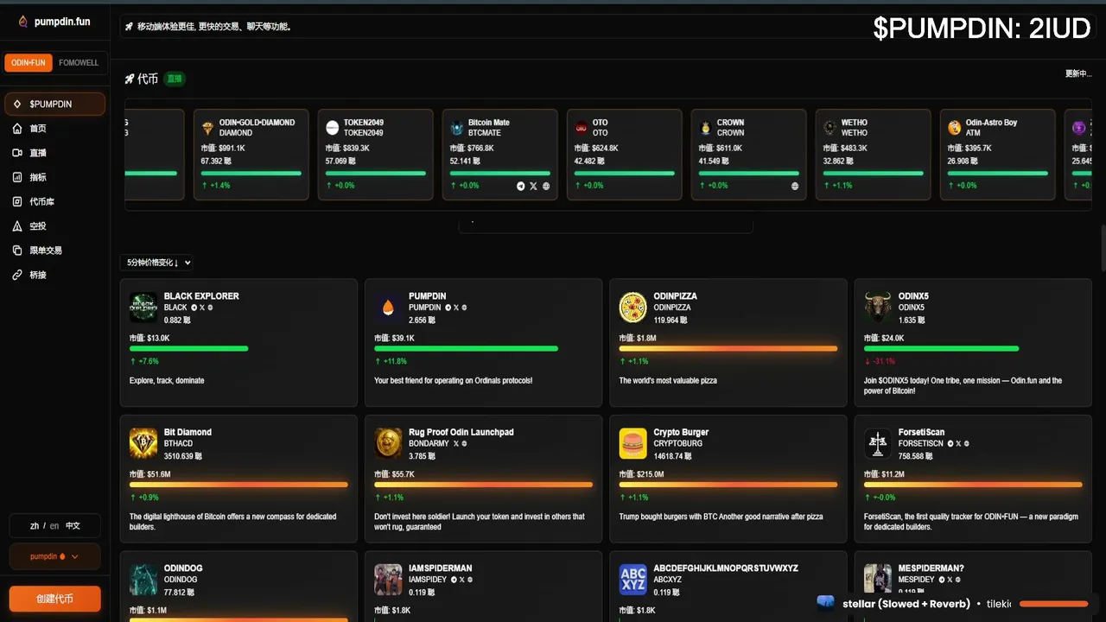Open the 首页 home icon in sidebar
Viewport: 1106px width, 622px height.
tap(17, 129)
